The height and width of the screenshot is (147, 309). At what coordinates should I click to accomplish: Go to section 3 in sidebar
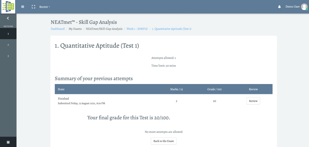click(8, 56)
